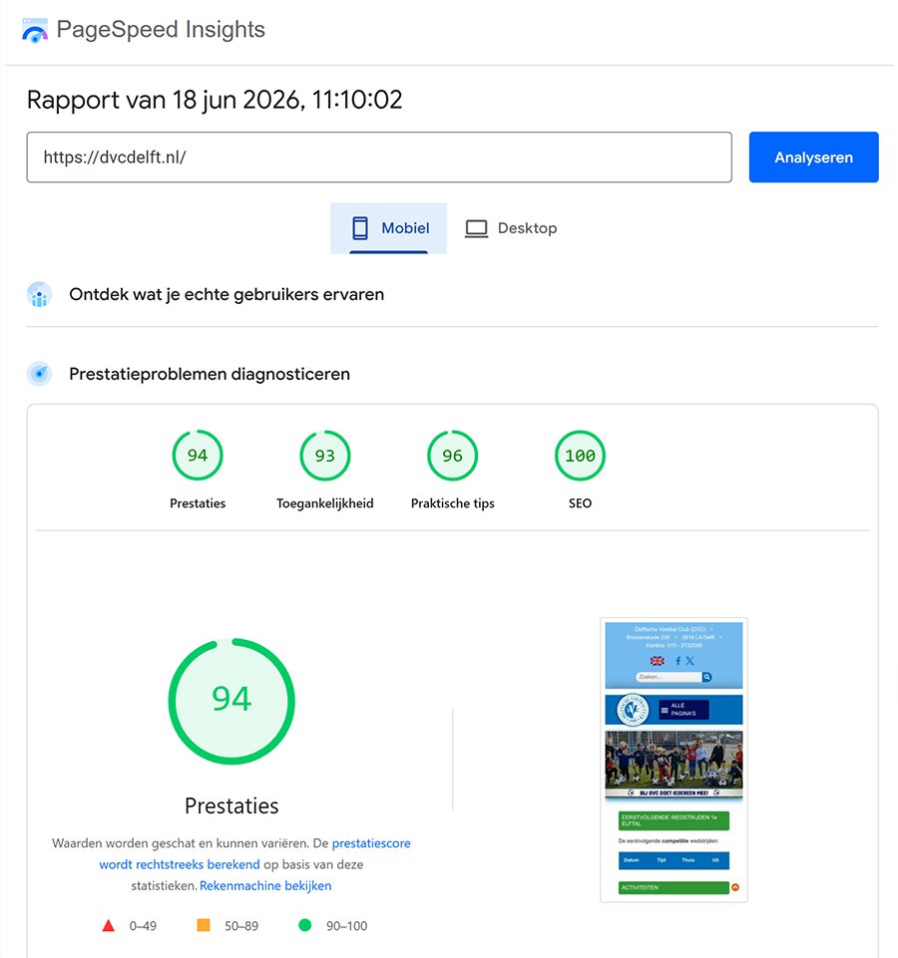The image size is (898, 958).
Task: Open 'Rekenmachine bekijken' link
Action: (265, 885)
